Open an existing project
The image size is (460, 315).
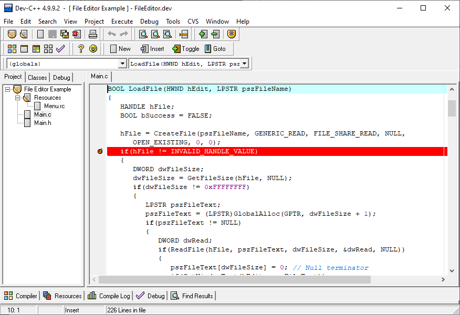point(23,34)
